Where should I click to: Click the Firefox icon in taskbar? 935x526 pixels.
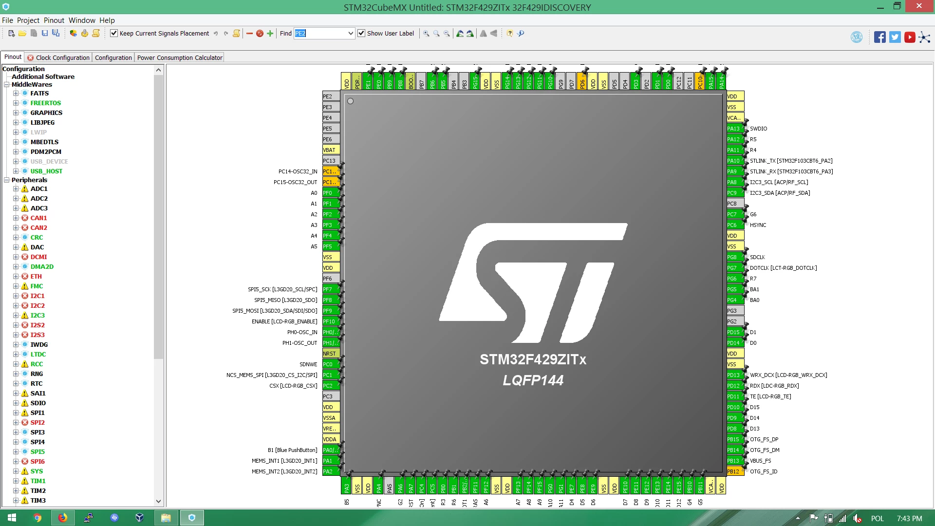pyautogui.click(x=63, y=518)
